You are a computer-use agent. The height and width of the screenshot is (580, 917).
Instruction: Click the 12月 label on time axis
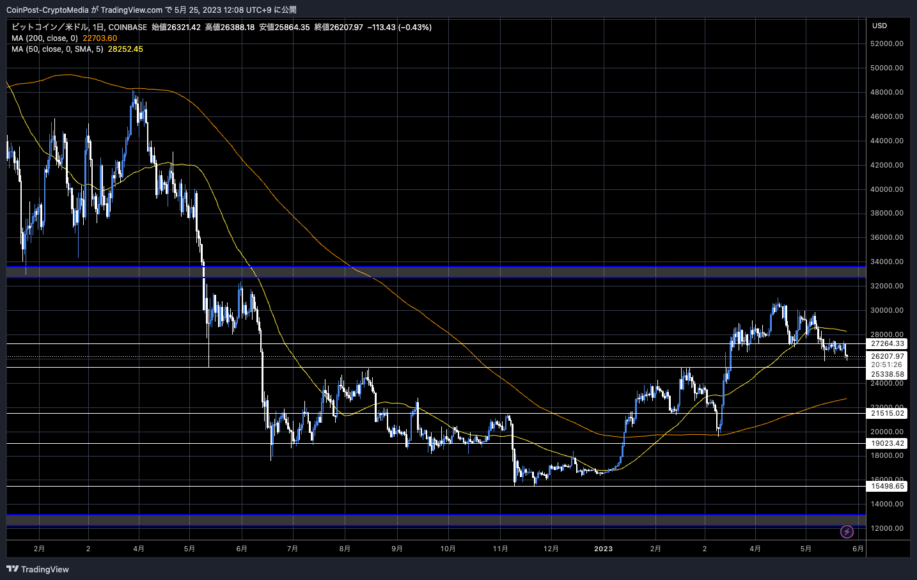[551, 549]
